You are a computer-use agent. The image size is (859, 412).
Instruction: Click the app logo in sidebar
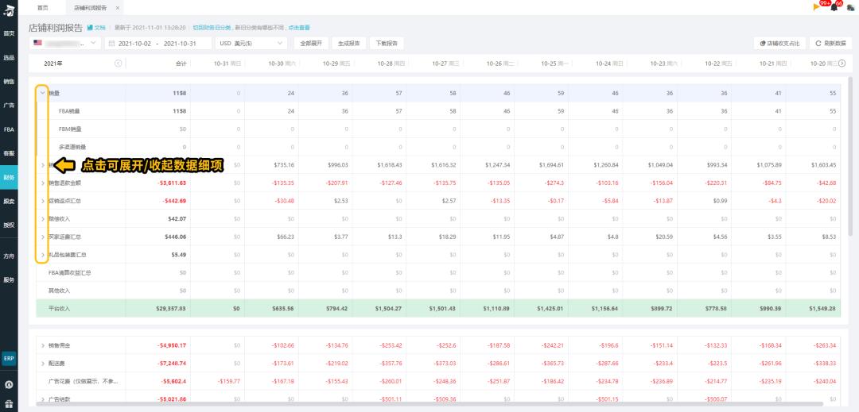pyautogui.click(x=9, y=8)
